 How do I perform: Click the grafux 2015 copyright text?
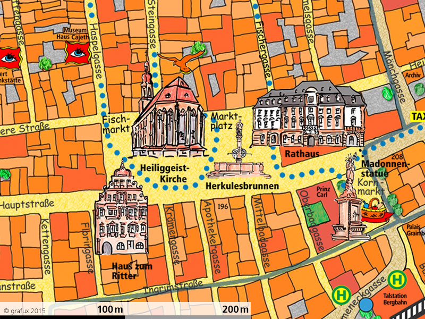click(24, 310)
